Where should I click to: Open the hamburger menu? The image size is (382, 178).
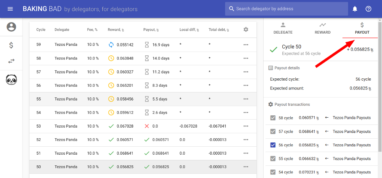(10, 9)
